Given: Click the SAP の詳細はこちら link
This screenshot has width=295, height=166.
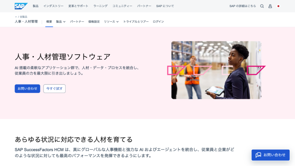Looking at the screenshot, I should pos(243,6).
